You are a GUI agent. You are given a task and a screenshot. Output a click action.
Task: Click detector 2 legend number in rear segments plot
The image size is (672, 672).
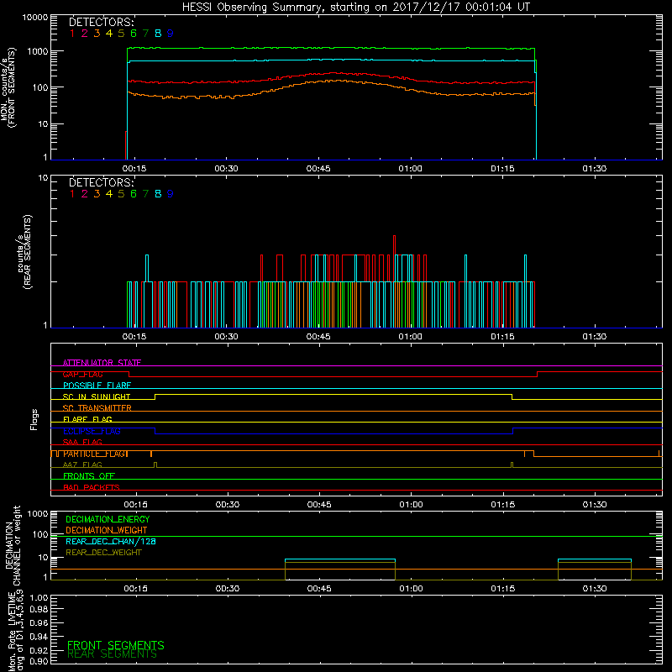[85, 194]
